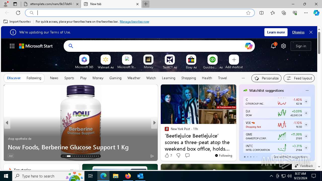Screen dimensions: 322x181
Task: Launch Copilot sidebar icon
Action: tap(316, 13)
